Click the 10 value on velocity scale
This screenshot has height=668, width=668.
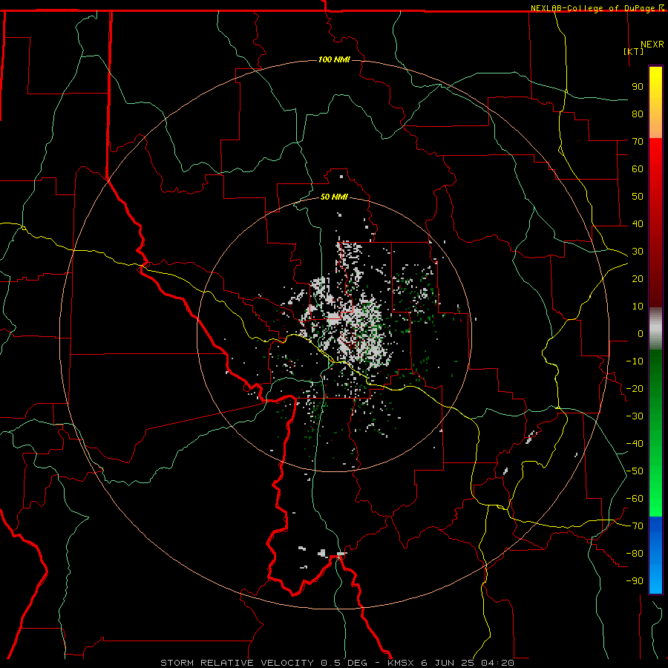tap(638, 307)
